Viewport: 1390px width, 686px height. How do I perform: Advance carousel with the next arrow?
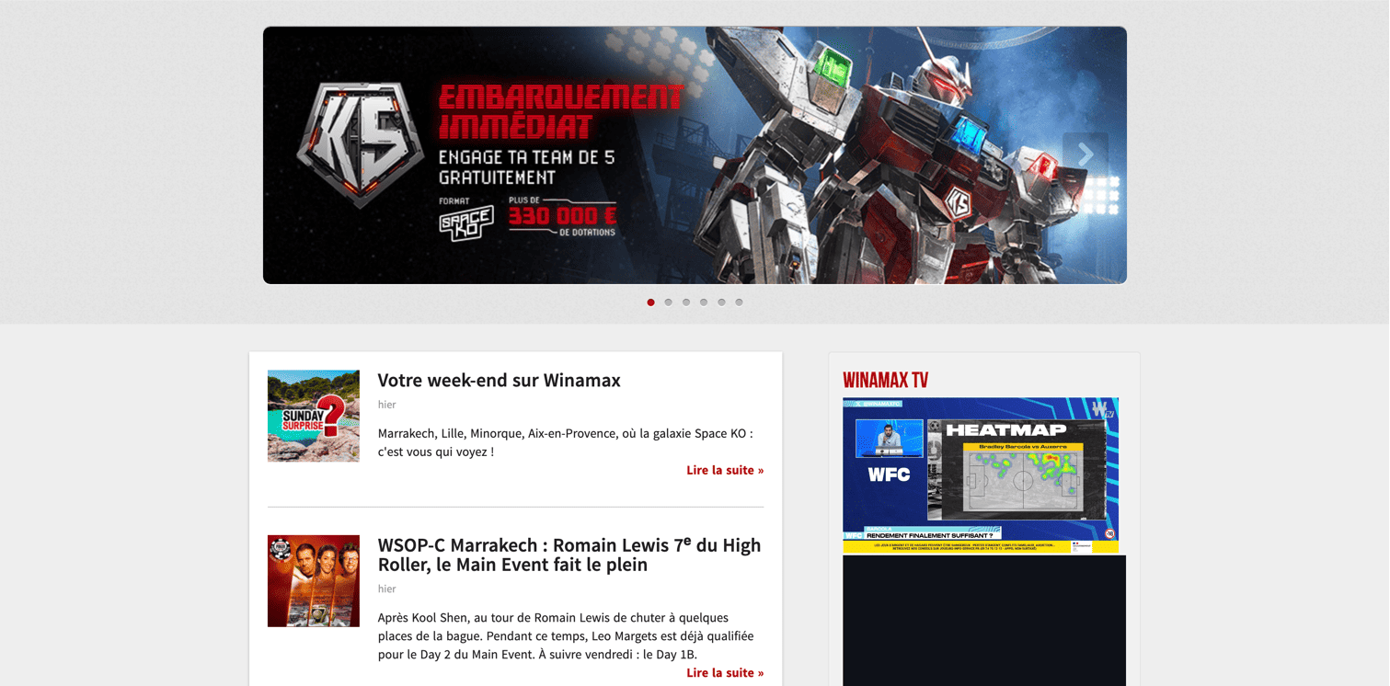(x=1086, y=154)
